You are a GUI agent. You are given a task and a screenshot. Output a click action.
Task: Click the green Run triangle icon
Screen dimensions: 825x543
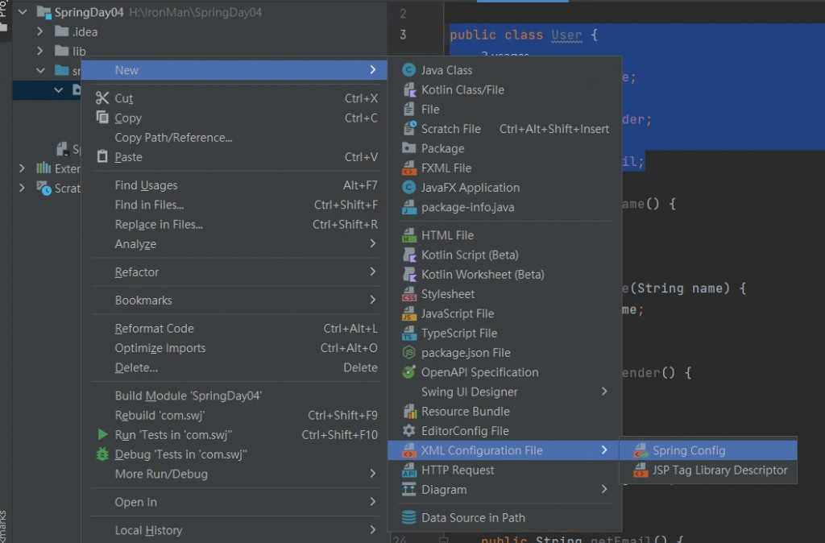[102, 434]
